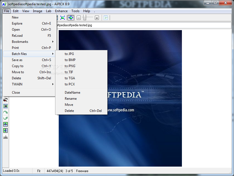This screenshot has height=176, width=234.
Task: Click '3 of 5' file counter
Action: pyautogui.click(x=69, y=171)
